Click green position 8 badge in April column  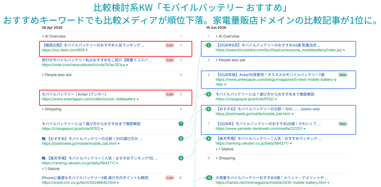pyautogui.click(x=181, y=139)
